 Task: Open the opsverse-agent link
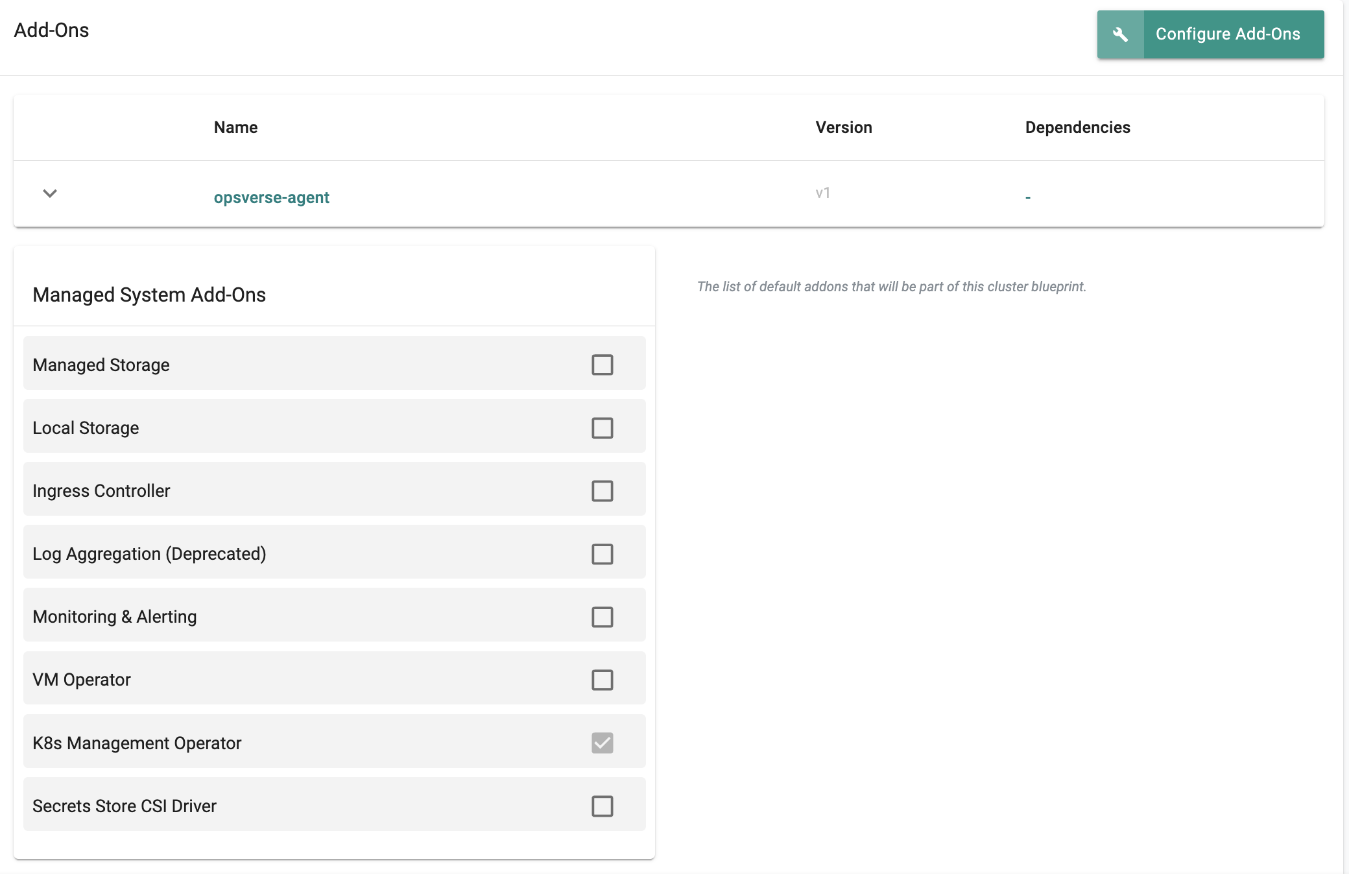click(x=272, y=197)
